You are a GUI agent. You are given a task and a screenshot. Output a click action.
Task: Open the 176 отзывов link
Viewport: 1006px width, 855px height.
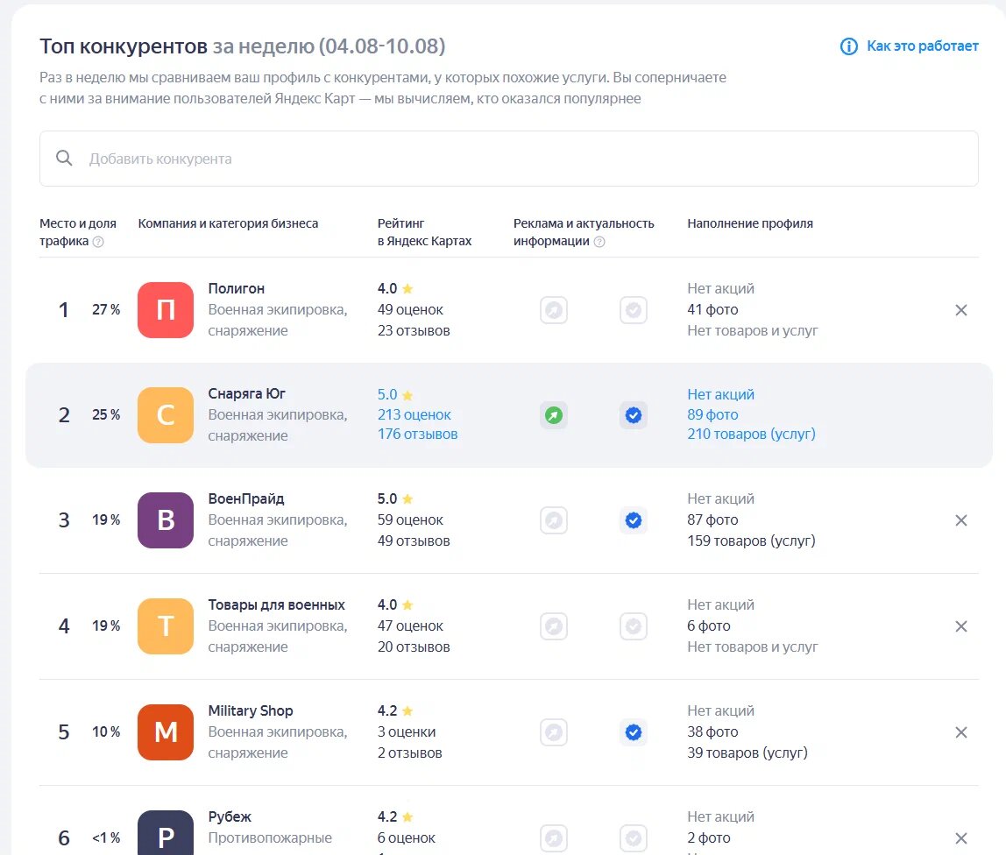tap(417, 434)
